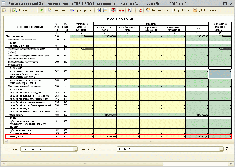Image resolution: width=235 pixels, height=167 pixels.
Task: Click the traffic light status icon
Action: (x=140, y=10)
